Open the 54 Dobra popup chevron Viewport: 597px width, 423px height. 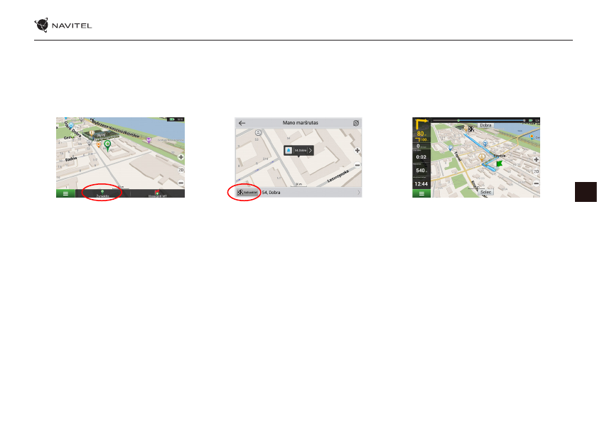(310, 151)
